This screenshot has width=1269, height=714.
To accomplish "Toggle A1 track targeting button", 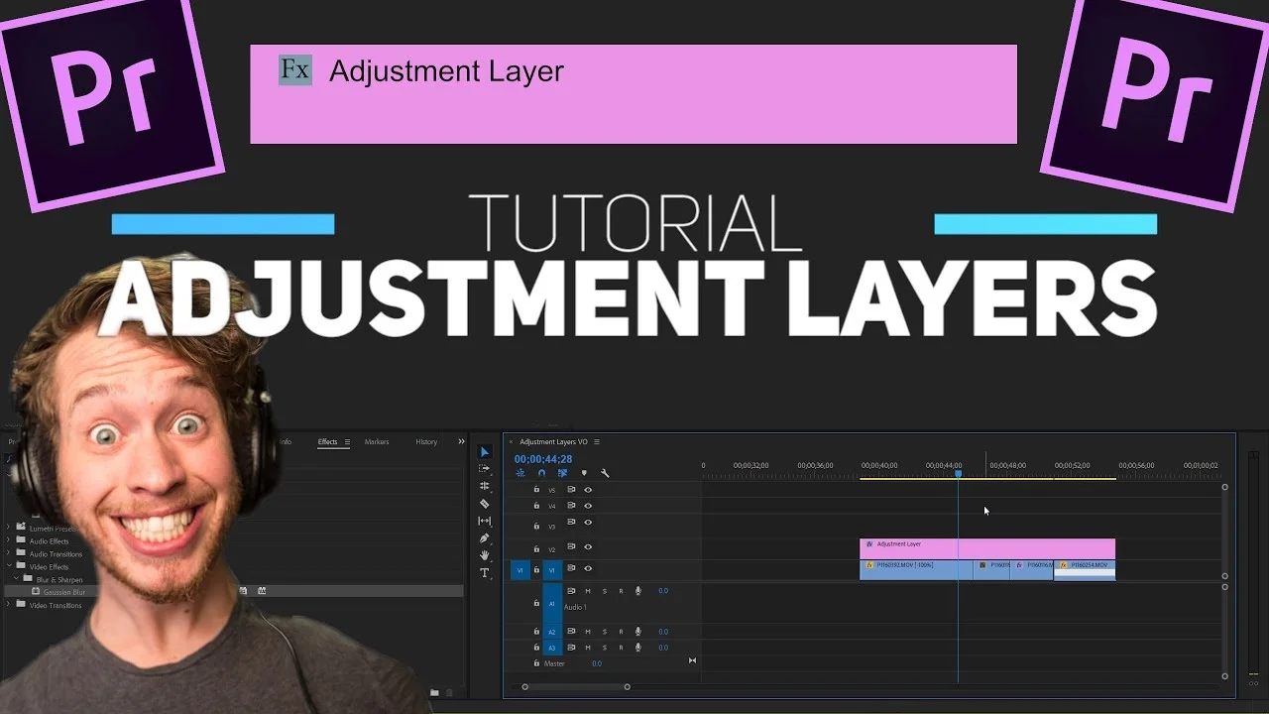I will 552,603.
